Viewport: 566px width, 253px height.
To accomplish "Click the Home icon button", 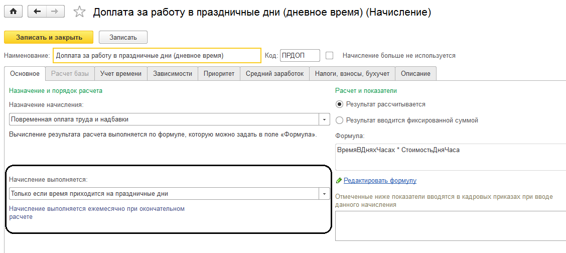I will (x=14, y=12).
